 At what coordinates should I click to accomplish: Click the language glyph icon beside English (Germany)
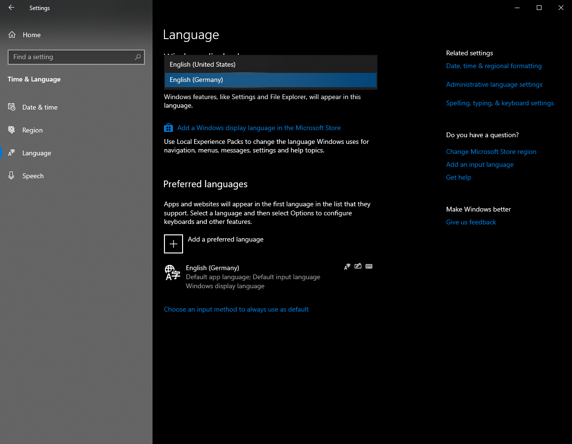pos(172,273)
